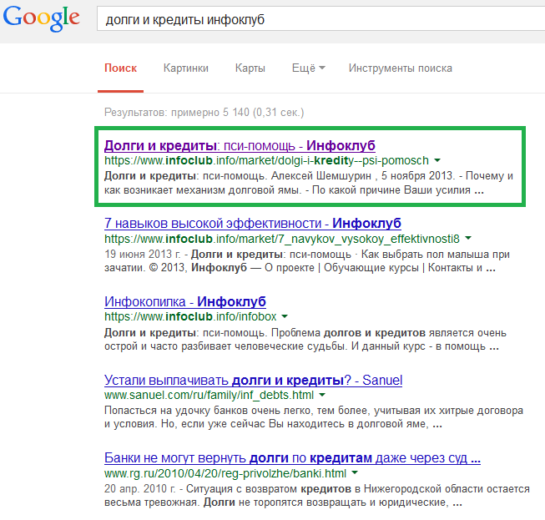Click the snippet starting '19 июня 2013 г.'
This screenshot has height=520, width=545.
click(x=307, y=261)
